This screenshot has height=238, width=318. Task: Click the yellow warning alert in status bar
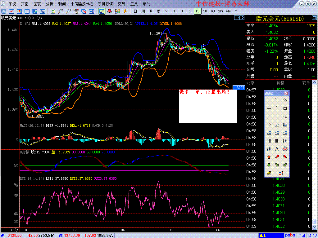tap(263, 236)
